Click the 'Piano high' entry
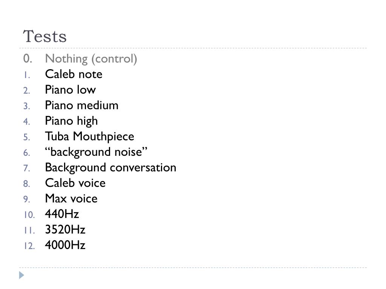 coord(71,121)
